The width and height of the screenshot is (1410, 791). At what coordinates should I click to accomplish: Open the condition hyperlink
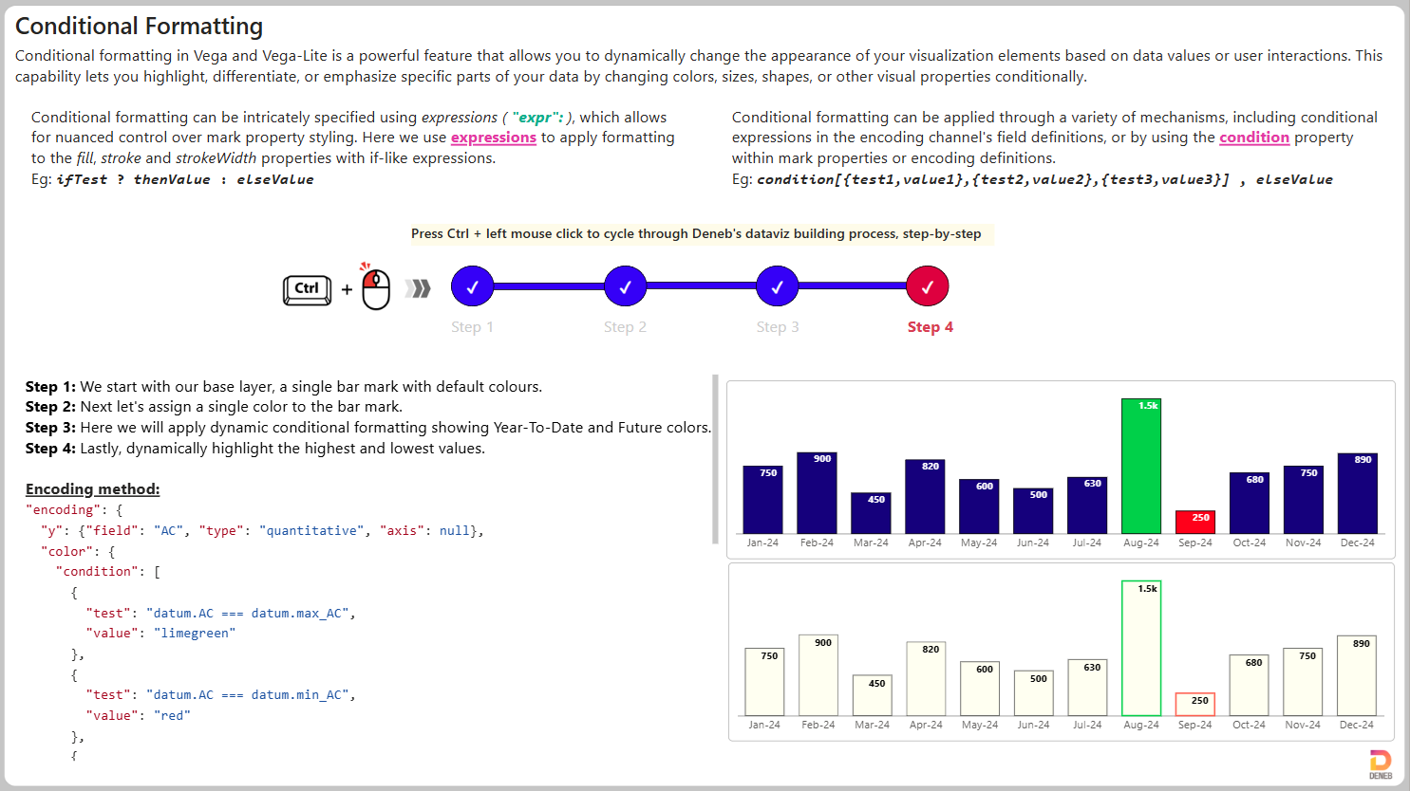pos(1254,138)
